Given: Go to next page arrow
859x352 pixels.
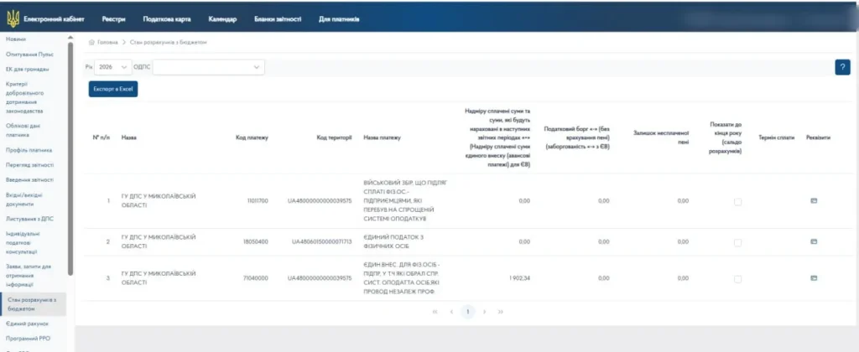Looking at the screenshot, I should pos(484,312).
